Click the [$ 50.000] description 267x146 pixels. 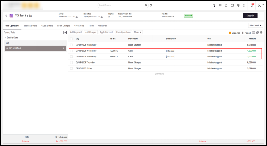click(x=170, y=51)
